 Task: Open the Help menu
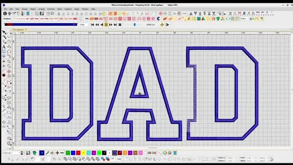tap(93, 9)
